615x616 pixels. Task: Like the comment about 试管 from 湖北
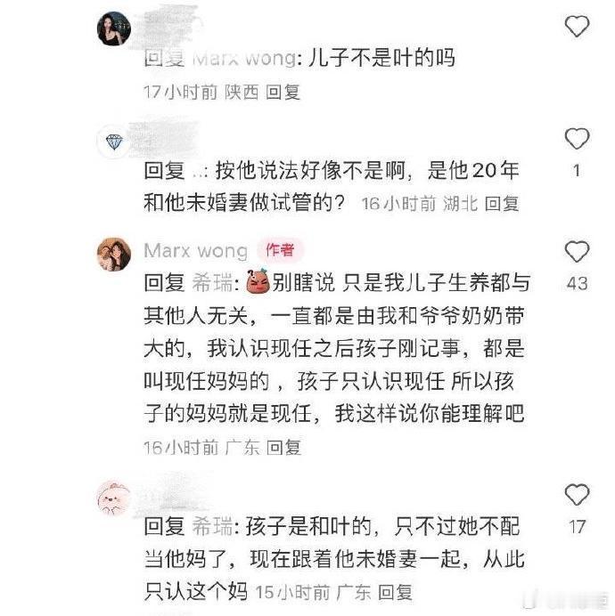(x=577, y=139)
